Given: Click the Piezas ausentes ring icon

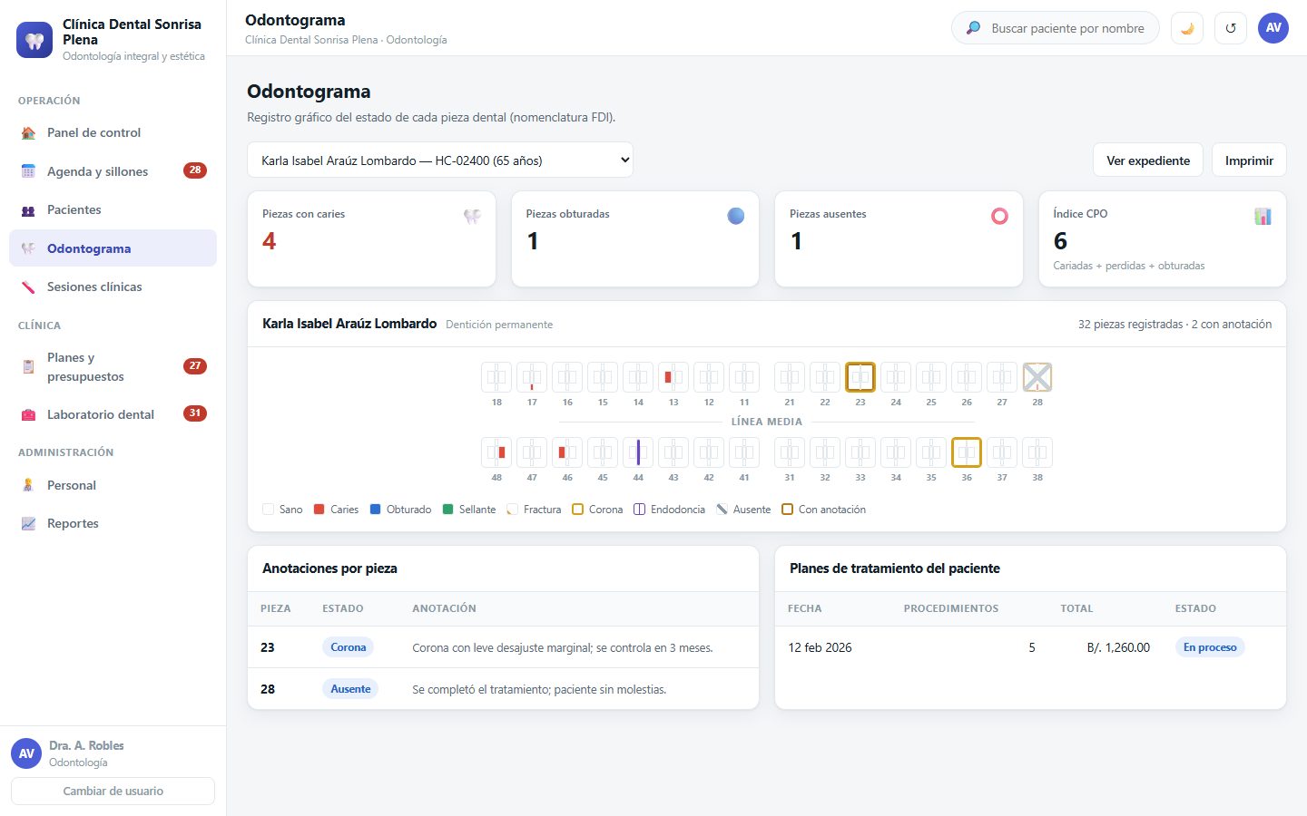Looking at the screenshot, I should click(999, 216).
